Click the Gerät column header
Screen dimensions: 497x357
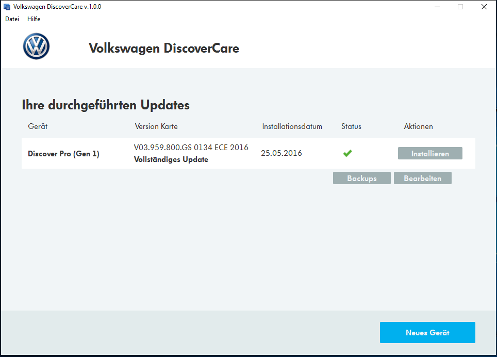tap(38, 126)
